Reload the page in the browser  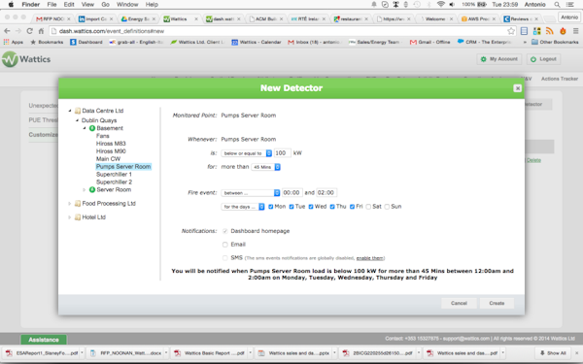(30, 31)
